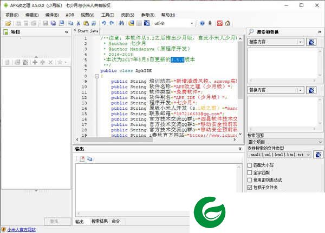The image size is (325, 233).
Task: Collapse the code fold box at line 8
Action: (x=97, y=76)
